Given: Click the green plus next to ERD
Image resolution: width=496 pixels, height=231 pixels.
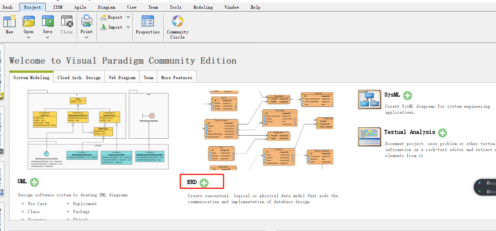Looking at the screenshot, I should [x=204, y=183].
